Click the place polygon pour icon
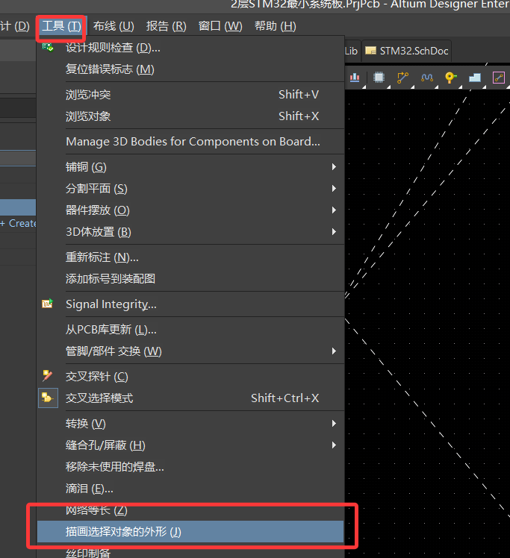The image size is (510, 558). 475,78
